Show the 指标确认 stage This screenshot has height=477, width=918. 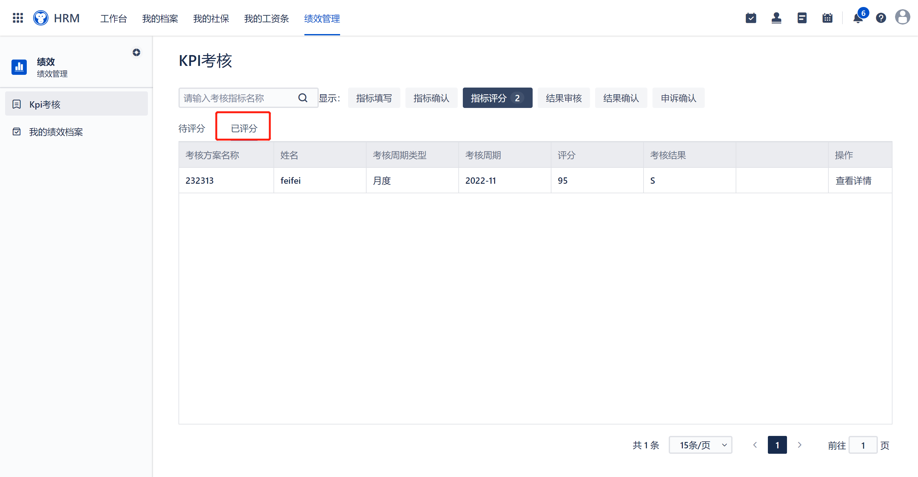pyautogui.click(x=431, y=98)
